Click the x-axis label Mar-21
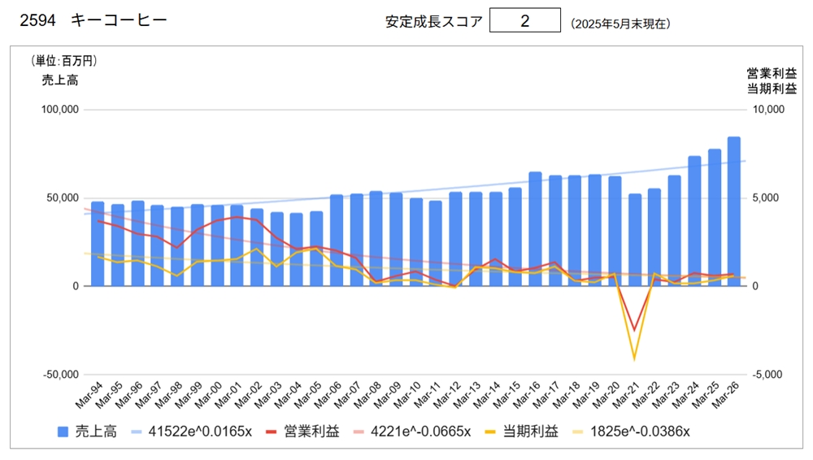Viewport: 813px width, 460px height. click(626, 395)
